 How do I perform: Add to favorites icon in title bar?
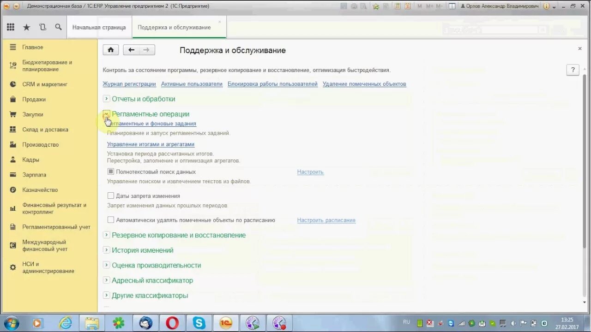[376, 6]
